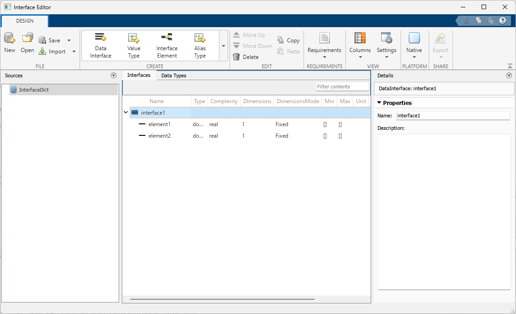Click the Help icon
The width and height of the screenshot is (516, 314).
click(x=502, y=20)
